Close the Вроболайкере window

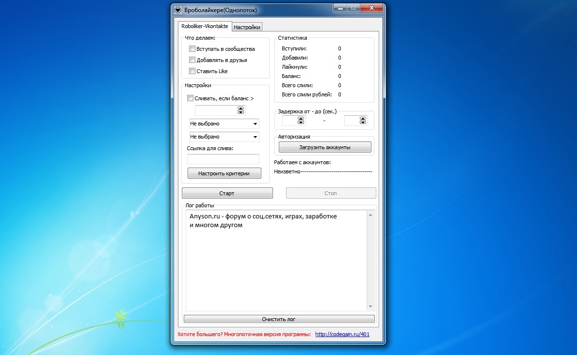(x=371, y=8)
